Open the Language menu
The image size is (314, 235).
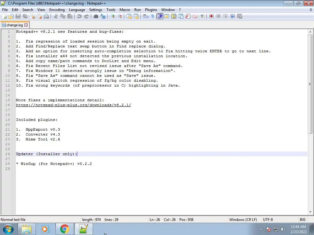click(x=77, y=10)
